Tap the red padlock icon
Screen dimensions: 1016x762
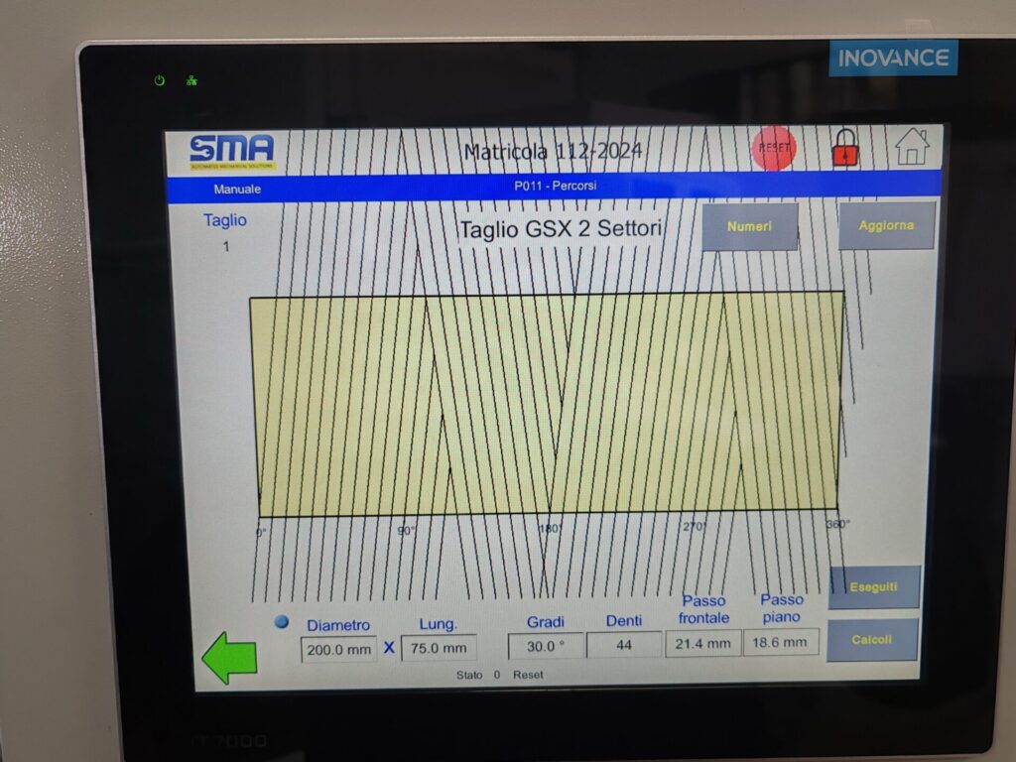[844, 149]
